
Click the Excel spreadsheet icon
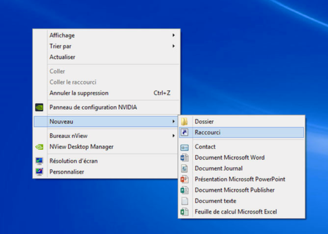(x=184, y=211)
